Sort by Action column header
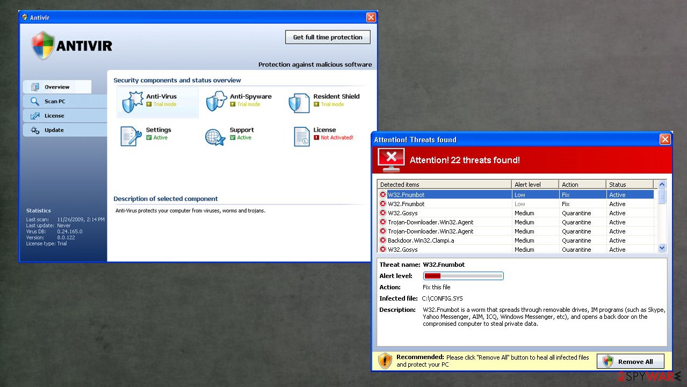Viewport: 687px width, 387px height. [x=582, y=185]
